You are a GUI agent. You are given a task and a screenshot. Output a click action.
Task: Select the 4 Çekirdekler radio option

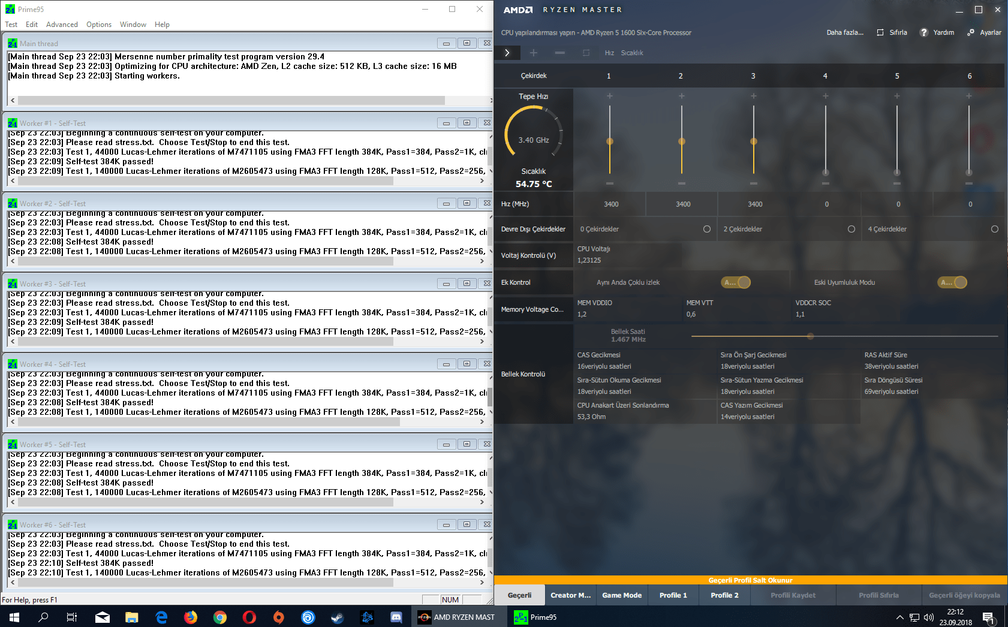(995, 229)
